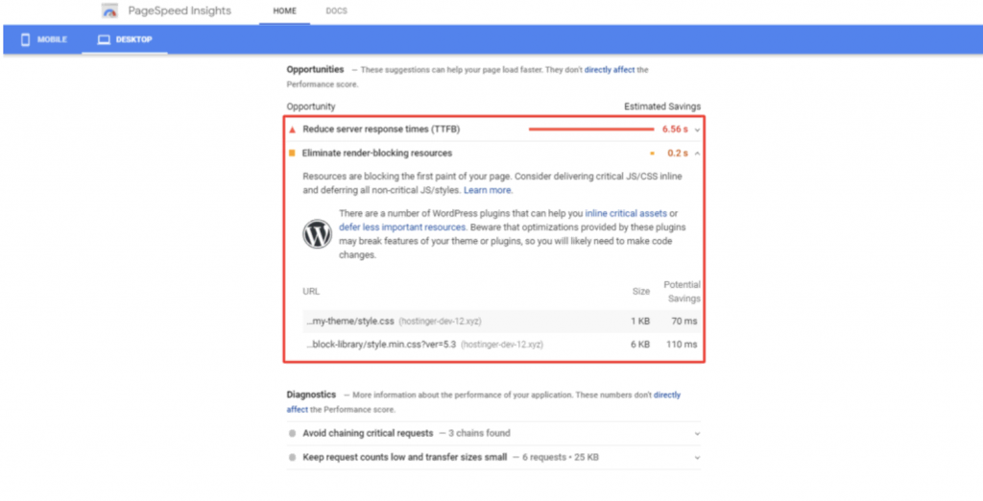Click the '6.56 s' estimated savings value
Viewport: 983px width, 501px height.
pos(675,130)
